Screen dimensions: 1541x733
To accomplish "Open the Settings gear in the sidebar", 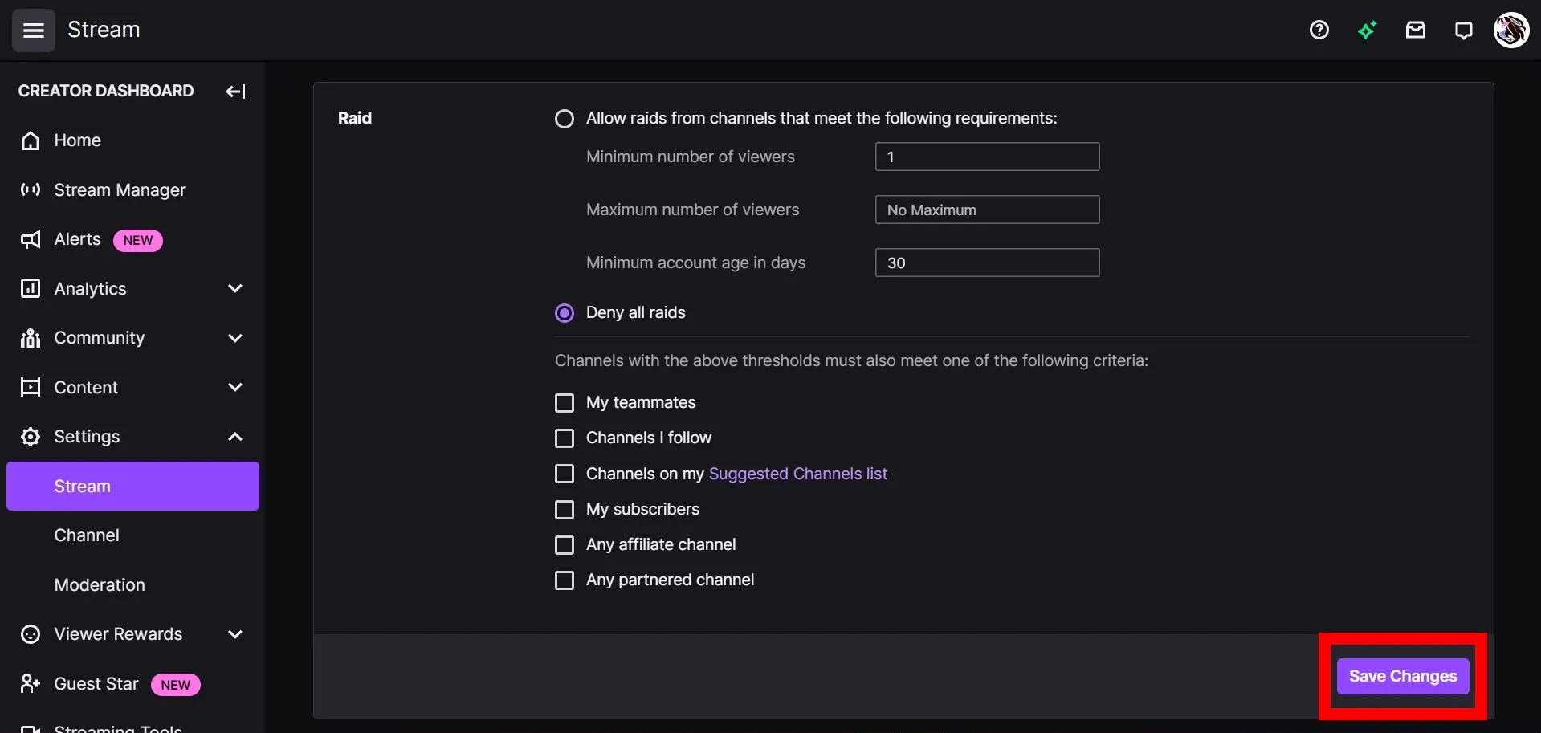I will click(x=30, y=436).
